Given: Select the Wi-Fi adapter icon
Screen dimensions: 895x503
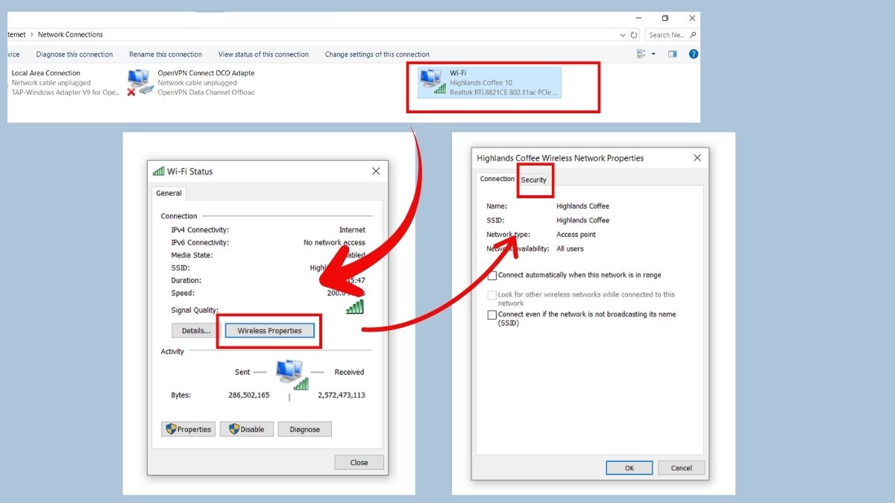Looking at the screenshot, I should point(433,82).
